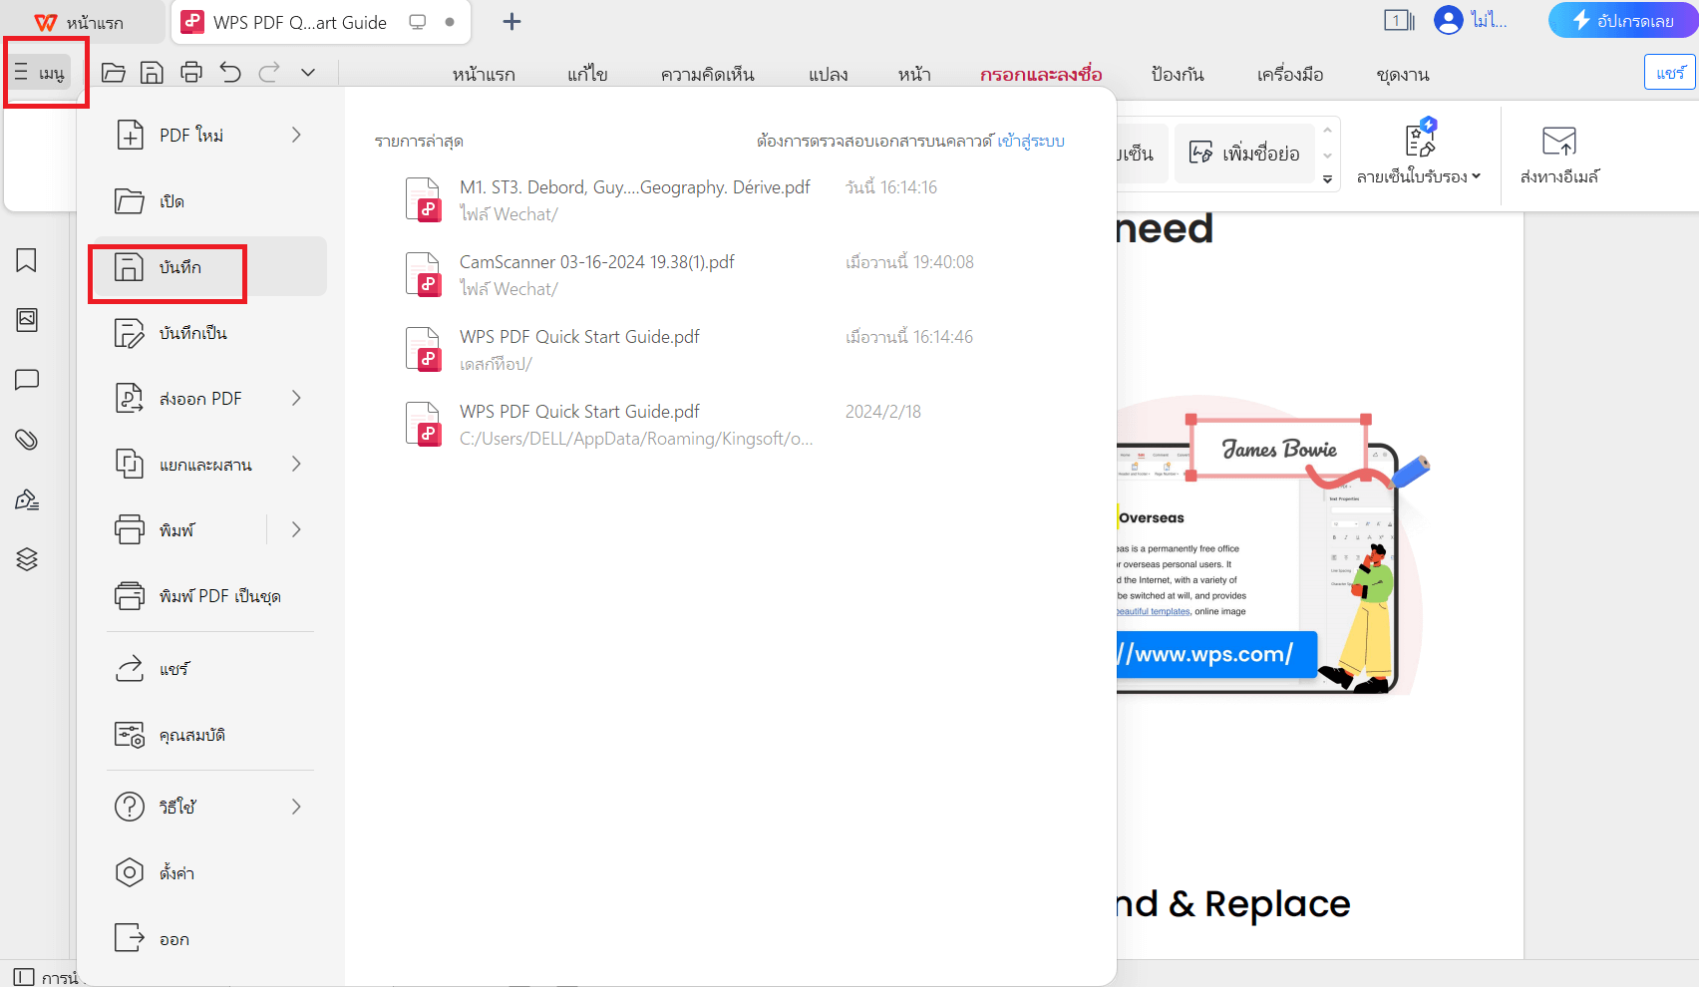Open the layers sidebar panel
This screenshot has width=1699, height=987.
point(27,559)
